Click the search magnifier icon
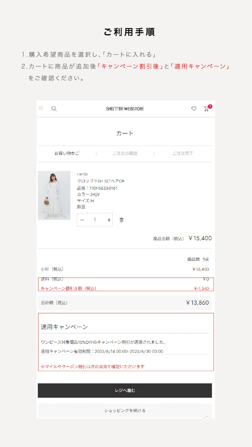 [x=54, y=109]
